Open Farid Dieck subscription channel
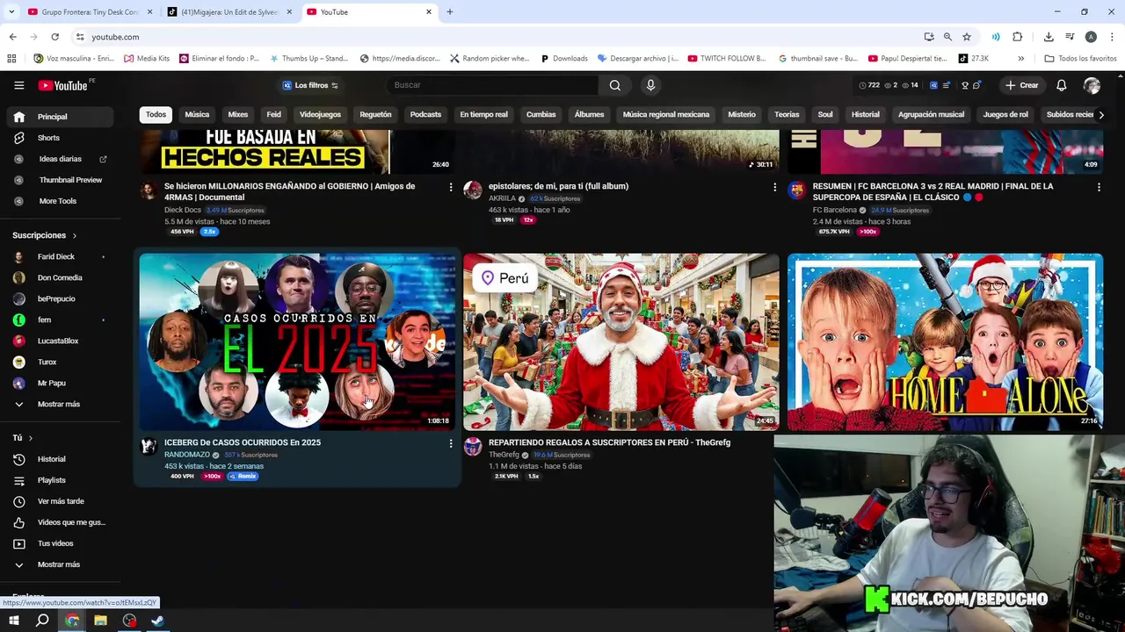The width and height of the screenshot is (1125, 632). [61, 256]
